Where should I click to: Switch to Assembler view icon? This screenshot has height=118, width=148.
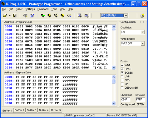[x=80, y=16]
